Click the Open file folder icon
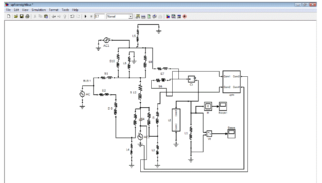 tap(15, 16)
